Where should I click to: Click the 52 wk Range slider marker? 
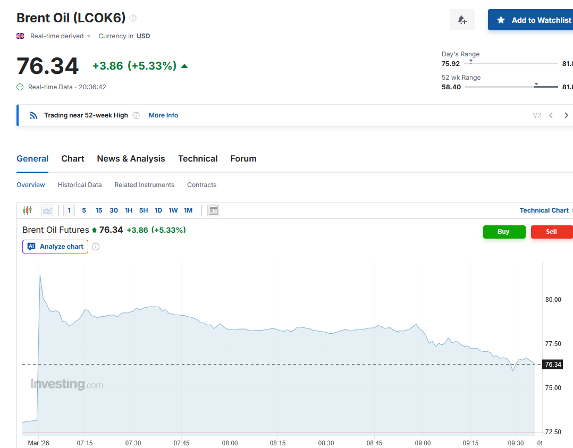coord(536,85)
